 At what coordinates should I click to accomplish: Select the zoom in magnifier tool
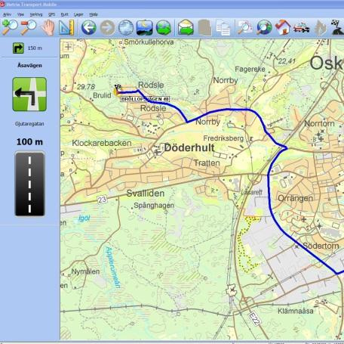(x=10, y=27)
